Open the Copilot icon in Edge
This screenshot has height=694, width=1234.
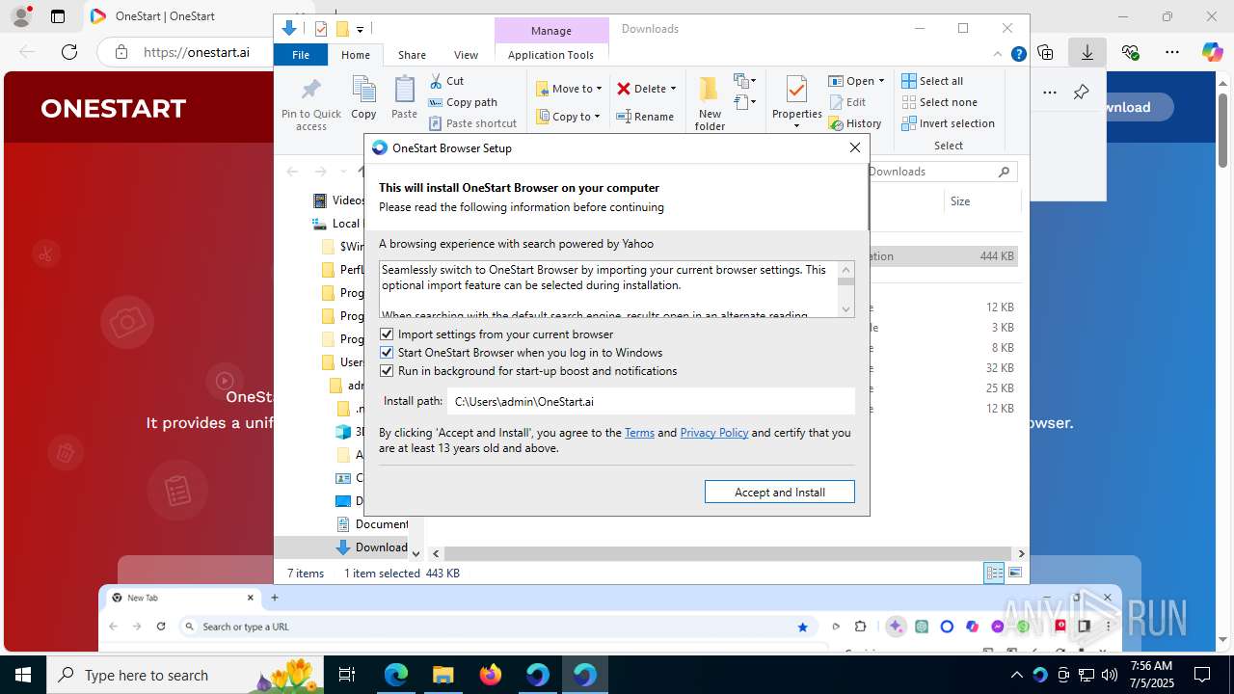pos(1213,52)
